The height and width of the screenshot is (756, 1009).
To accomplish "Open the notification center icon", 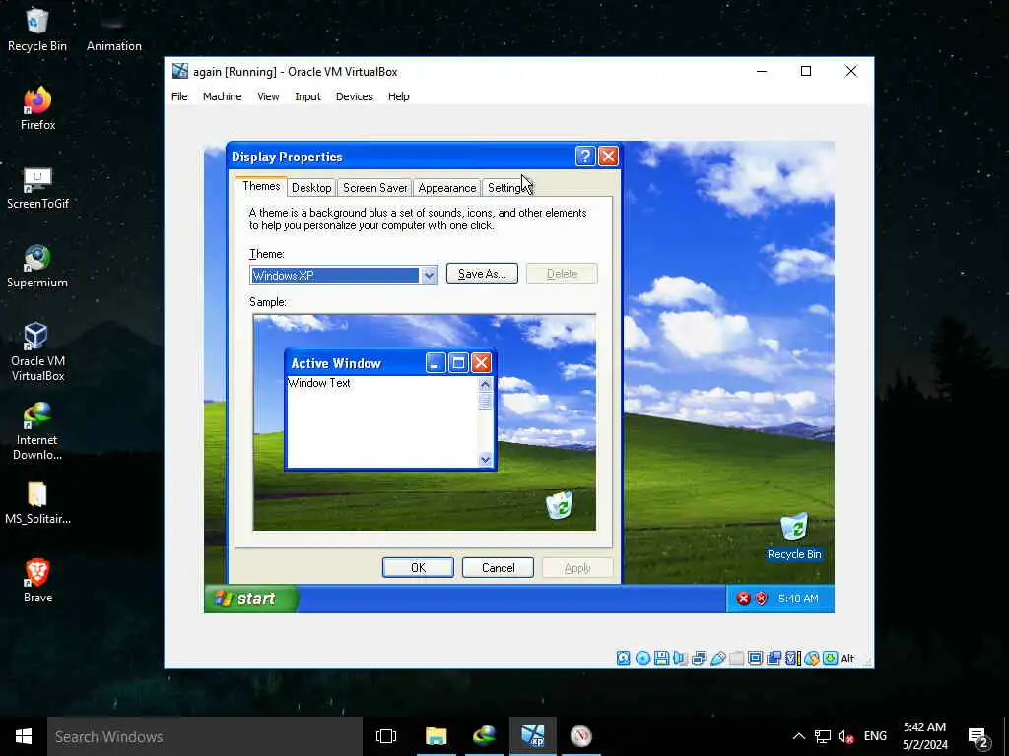I will pyautogui.click(x=977, y=737).
